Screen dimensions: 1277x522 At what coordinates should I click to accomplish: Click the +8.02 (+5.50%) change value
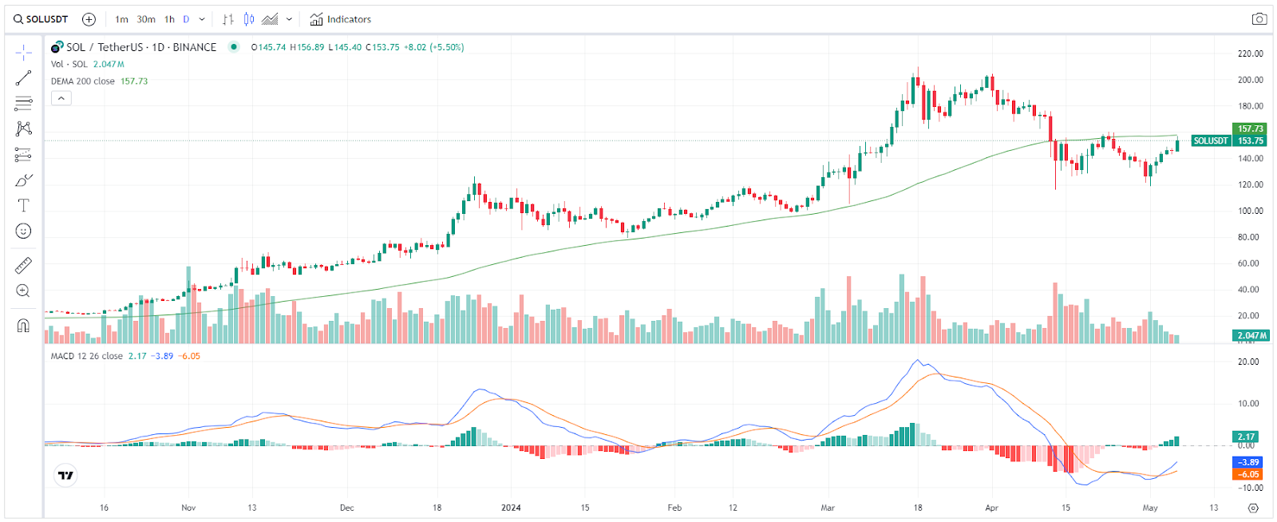[433, 47]
